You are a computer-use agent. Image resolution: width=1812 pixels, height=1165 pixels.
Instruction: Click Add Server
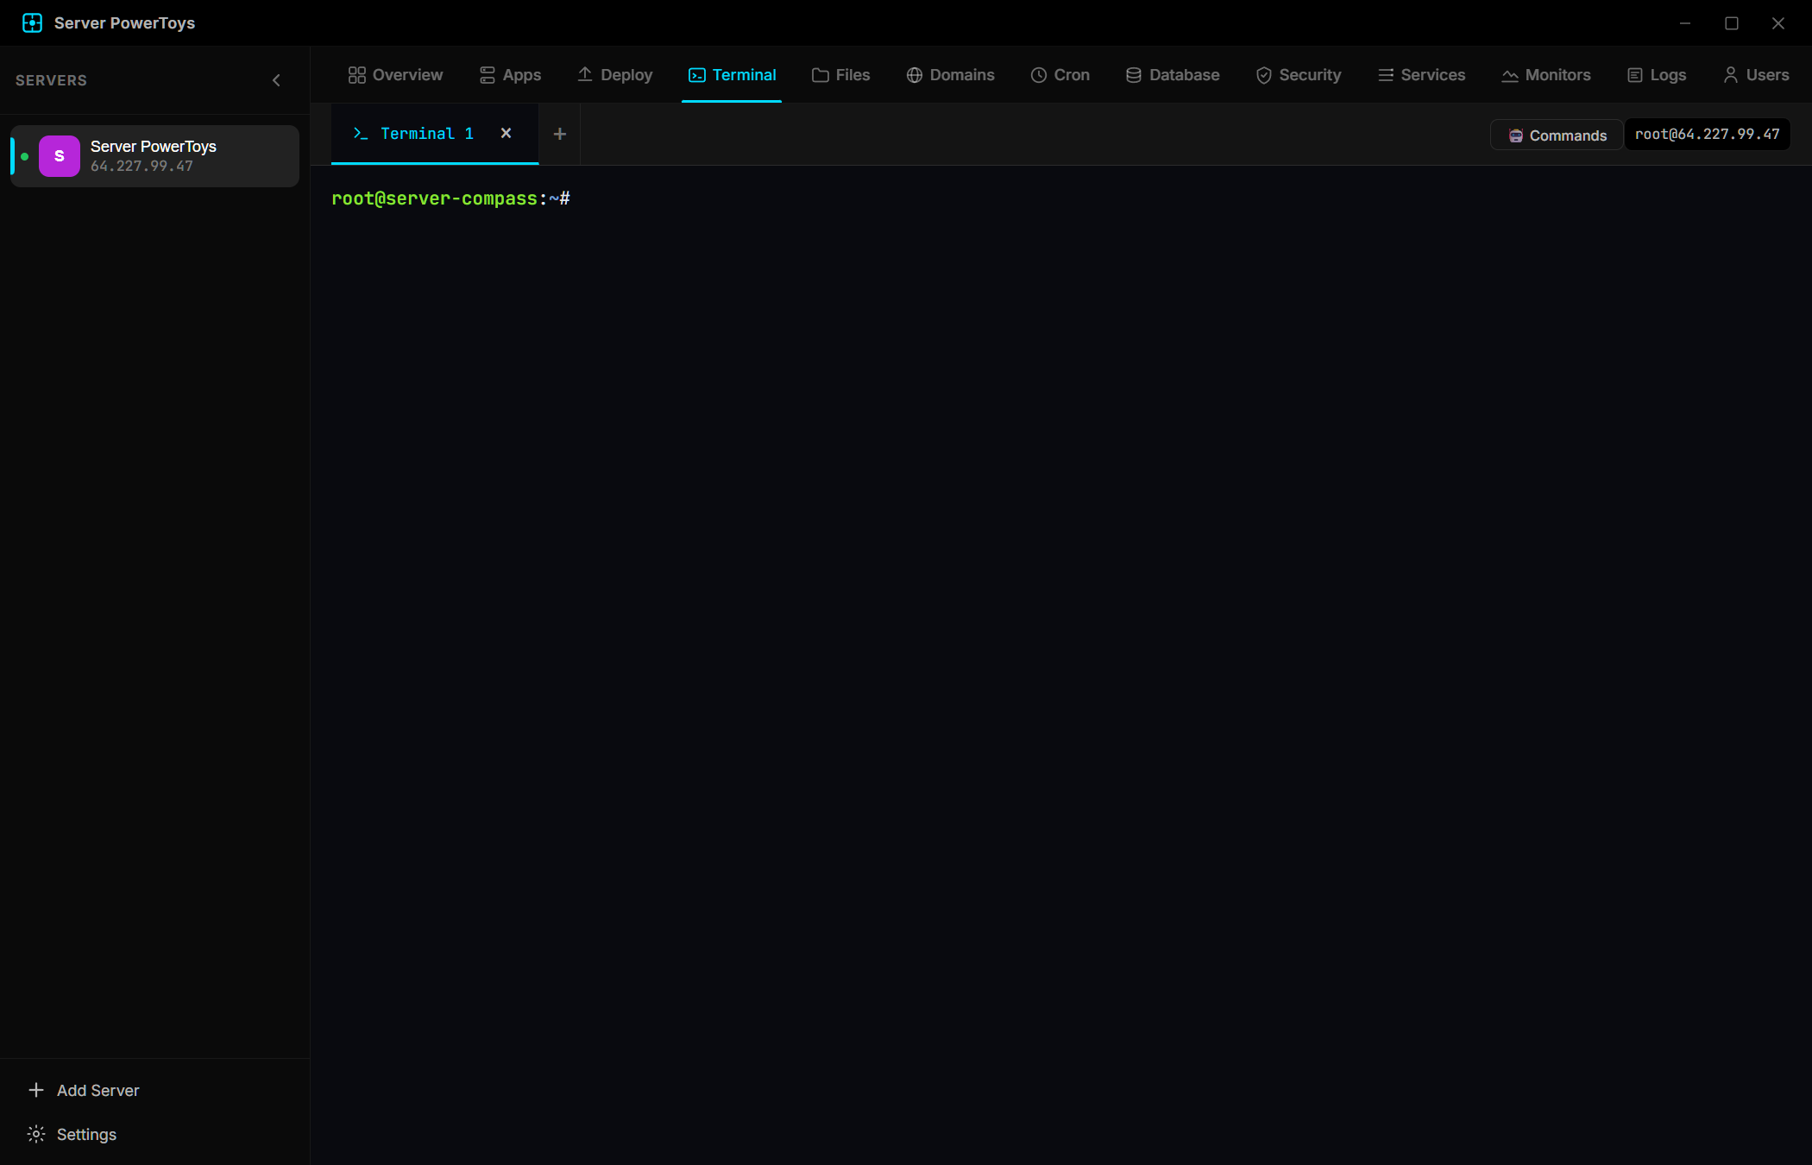pyautogui.click(x=84, y=1090)
